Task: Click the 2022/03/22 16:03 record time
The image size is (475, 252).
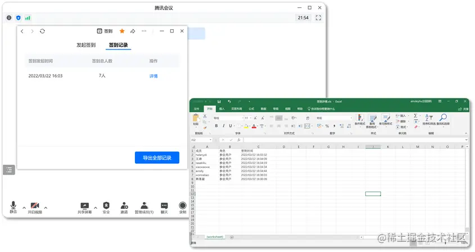Action: point(46,76)
